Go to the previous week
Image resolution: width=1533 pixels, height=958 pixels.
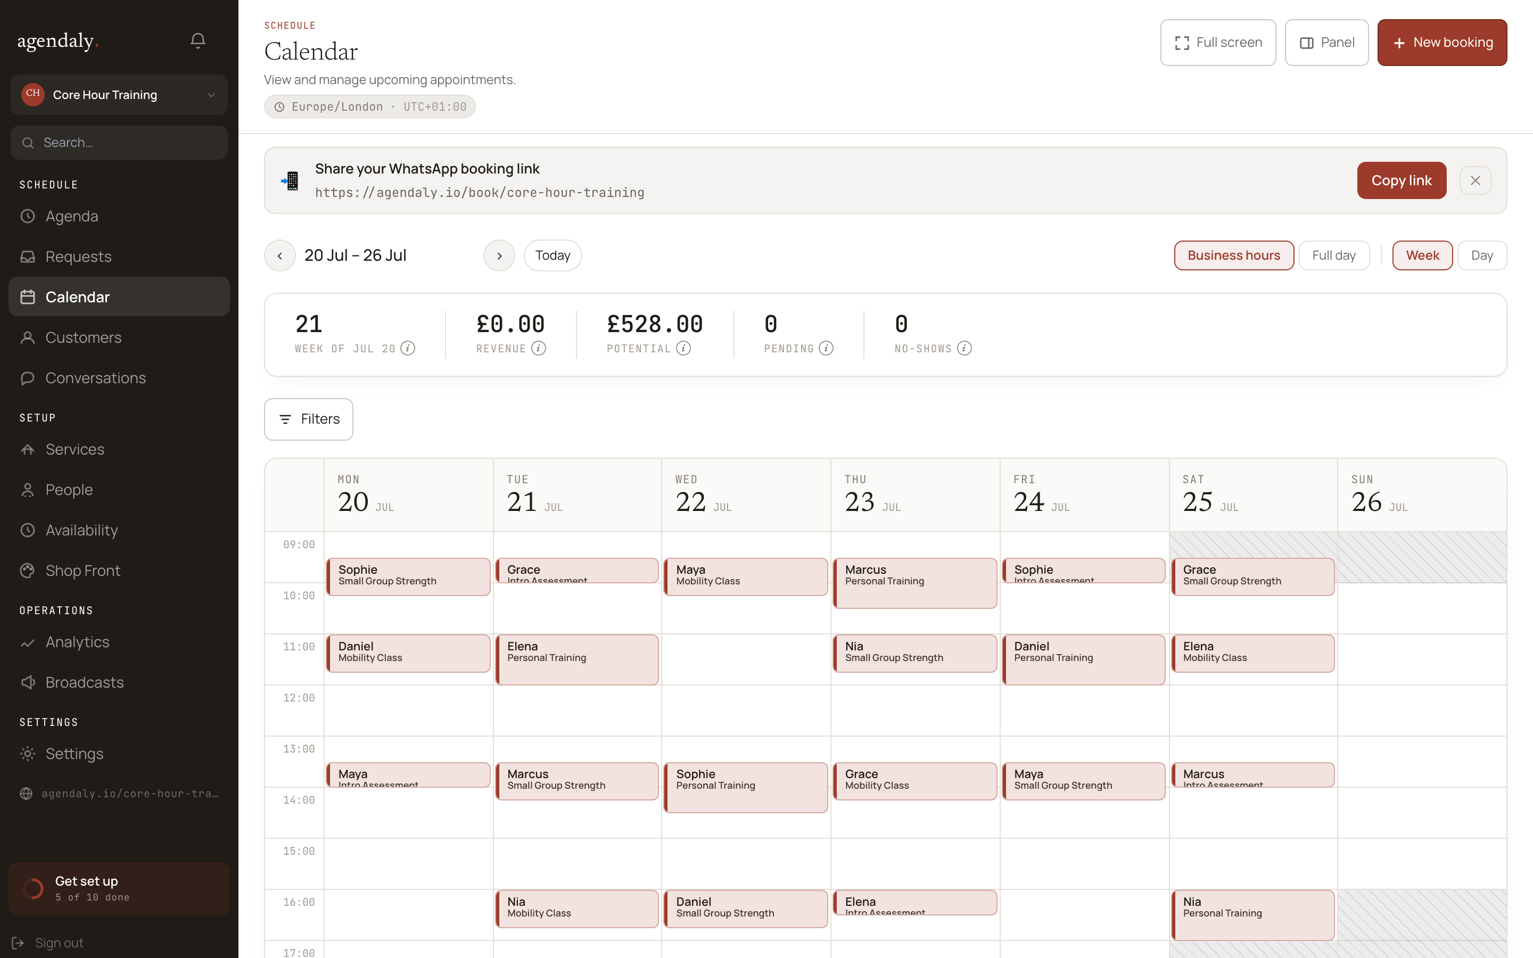click(279, 255)
